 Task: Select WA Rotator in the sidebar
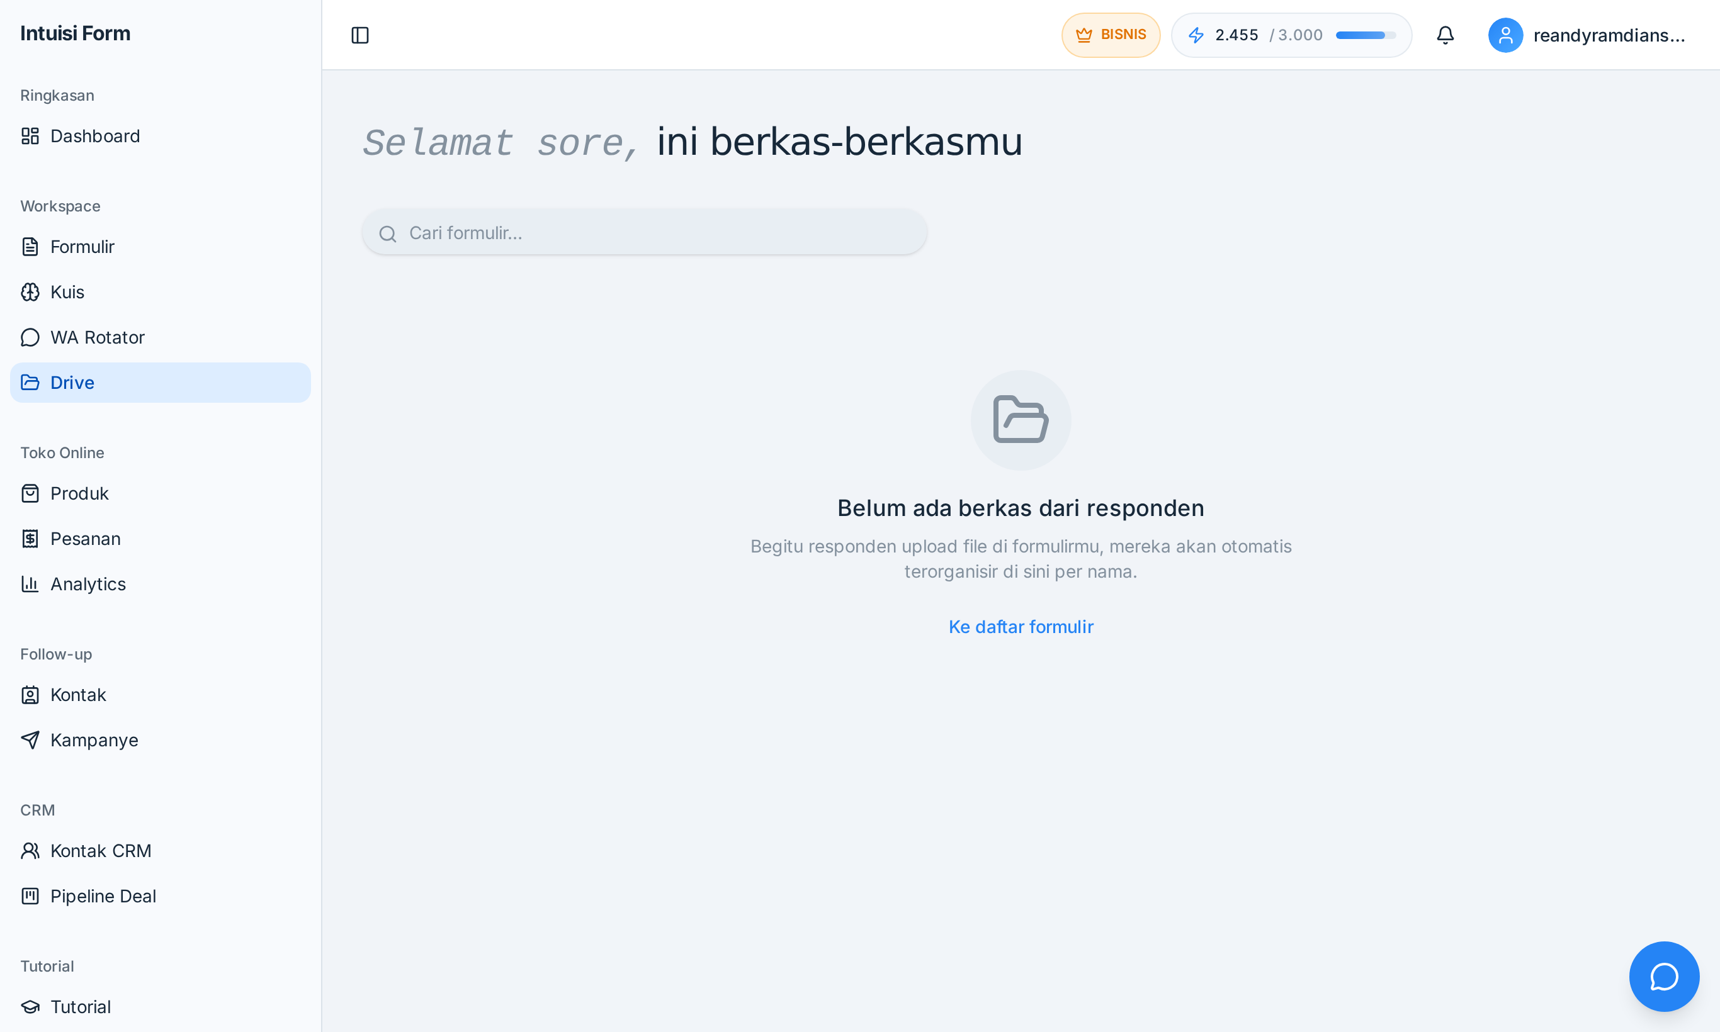pyautogui.click(x=160, y=337)
